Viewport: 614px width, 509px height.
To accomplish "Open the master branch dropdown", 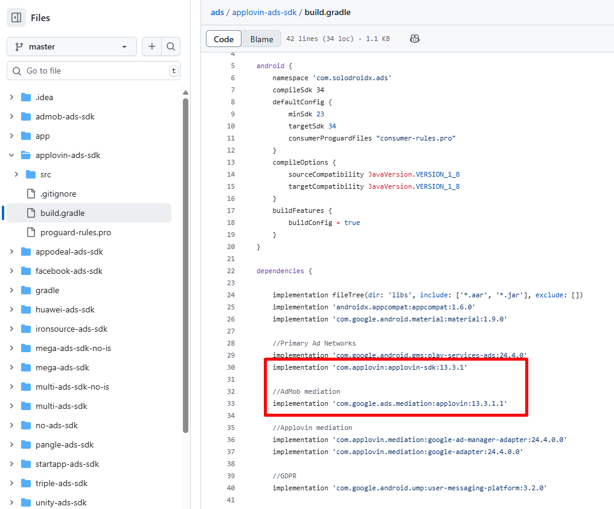I will (x=72, y=46).
